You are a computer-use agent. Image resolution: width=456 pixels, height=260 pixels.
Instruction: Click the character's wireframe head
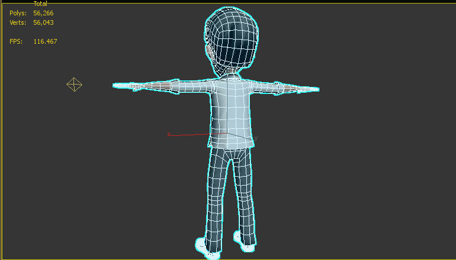click(x=232, y=41)
